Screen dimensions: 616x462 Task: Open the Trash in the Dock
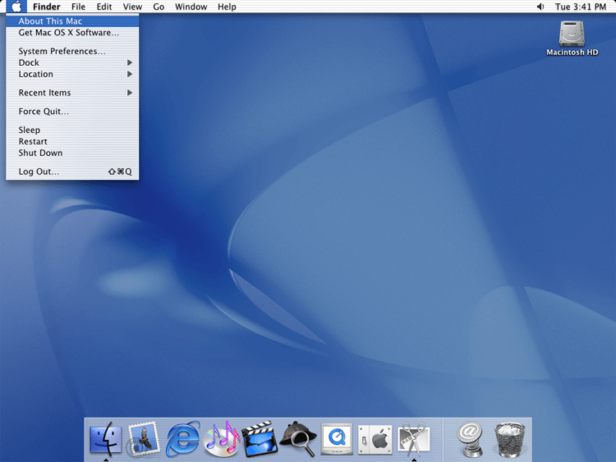point(509,440)
